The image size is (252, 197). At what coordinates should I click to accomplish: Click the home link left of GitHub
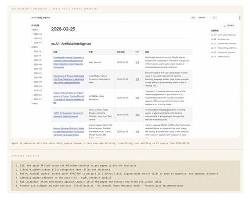pyautogui.click(x=194, y=18)
